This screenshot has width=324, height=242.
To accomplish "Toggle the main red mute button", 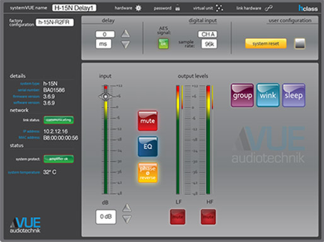I will pyautogui.click(x=148, y=121).
